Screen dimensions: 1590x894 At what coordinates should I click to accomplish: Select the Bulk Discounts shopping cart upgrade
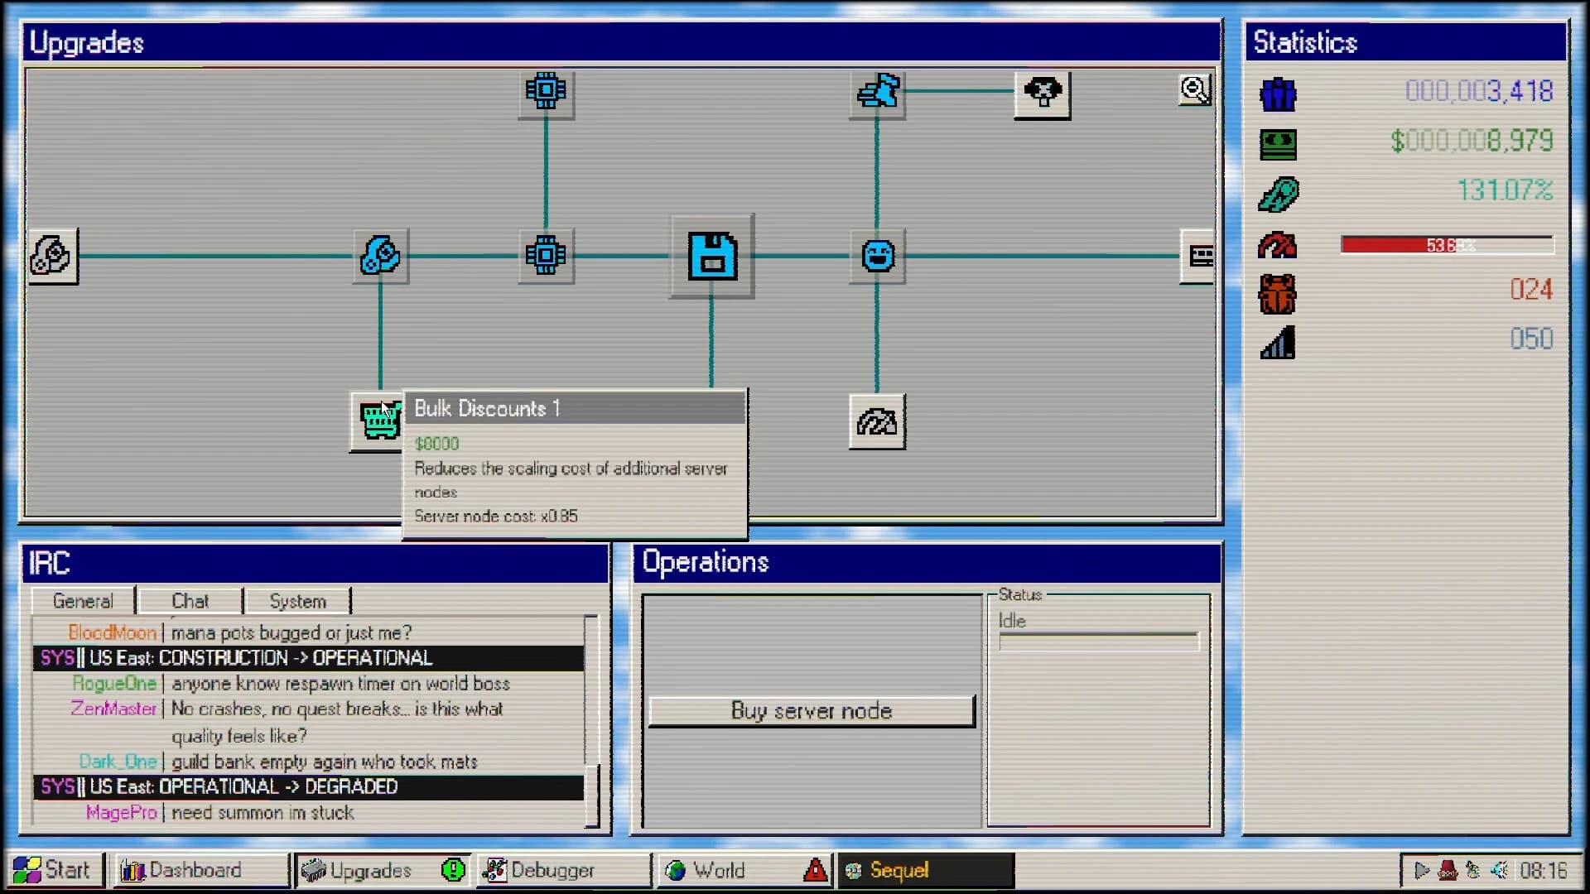(378, 421)
